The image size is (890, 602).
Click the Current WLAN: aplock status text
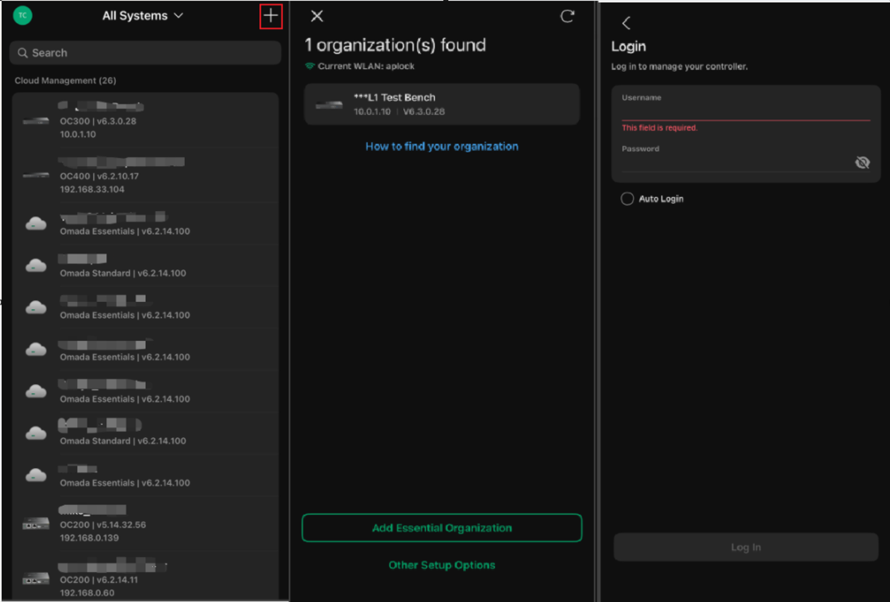[366, 66]
